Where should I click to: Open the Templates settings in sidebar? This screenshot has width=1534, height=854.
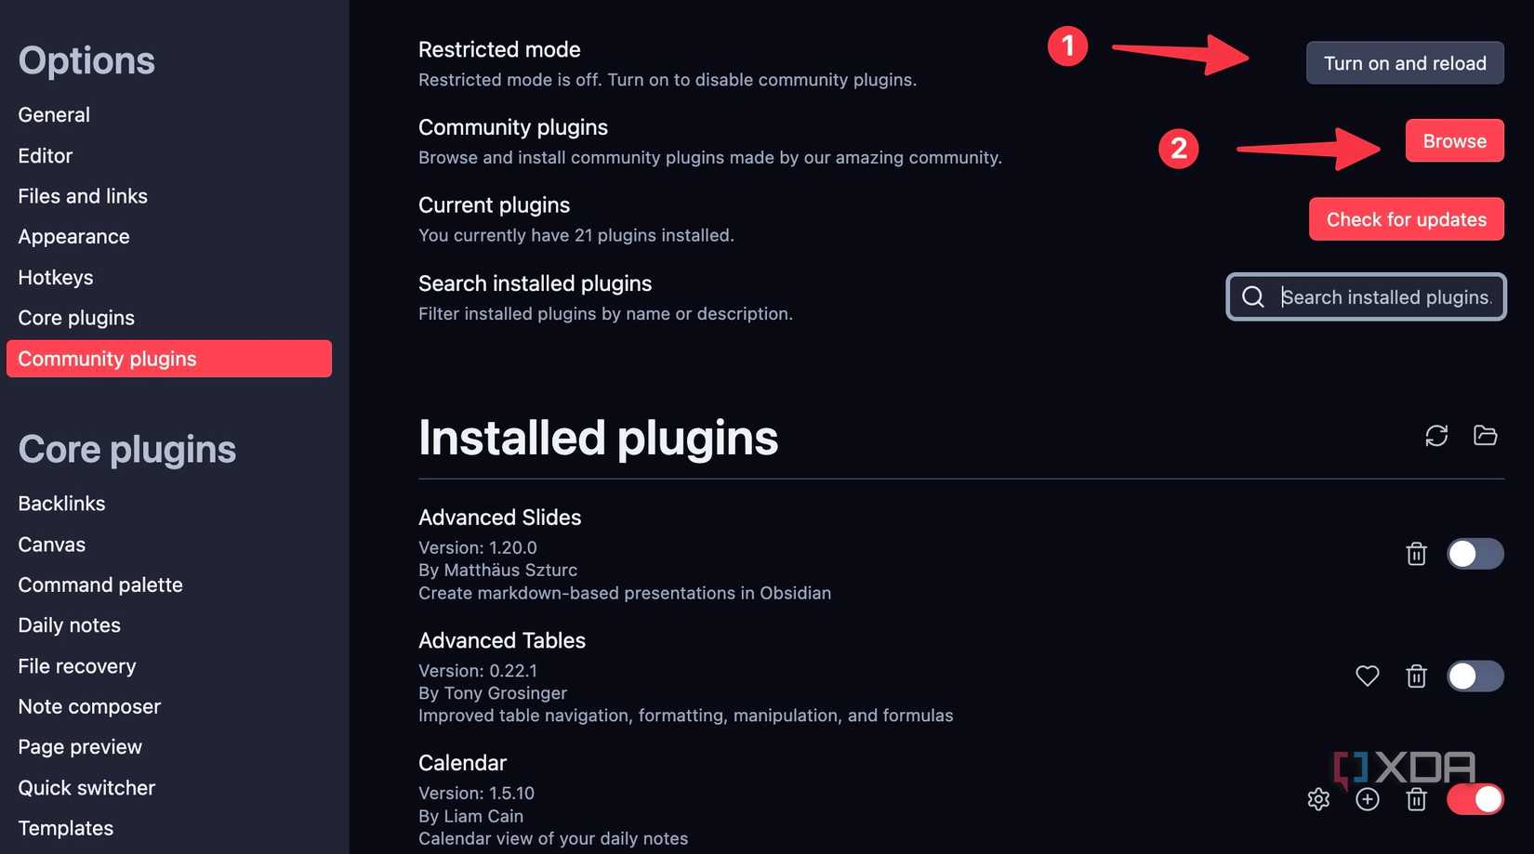[66, 828]
